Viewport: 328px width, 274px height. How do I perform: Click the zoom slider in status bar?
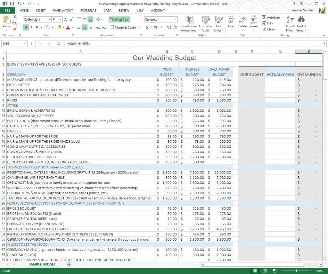(x=296, y=271)
